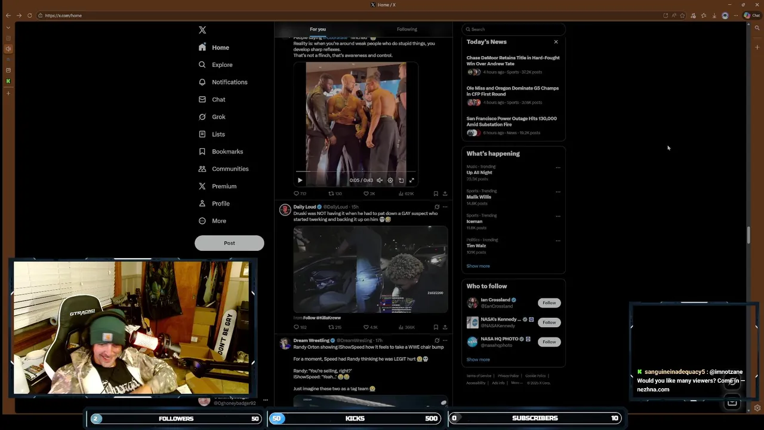Open more options on Daily Loud post
Viewport: 764px width, 430px height.
[445, 207]
